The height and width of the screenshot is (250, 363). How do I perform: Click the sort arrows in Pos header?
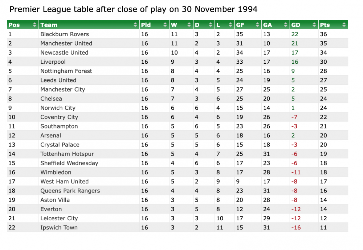(x=34, y=25)
